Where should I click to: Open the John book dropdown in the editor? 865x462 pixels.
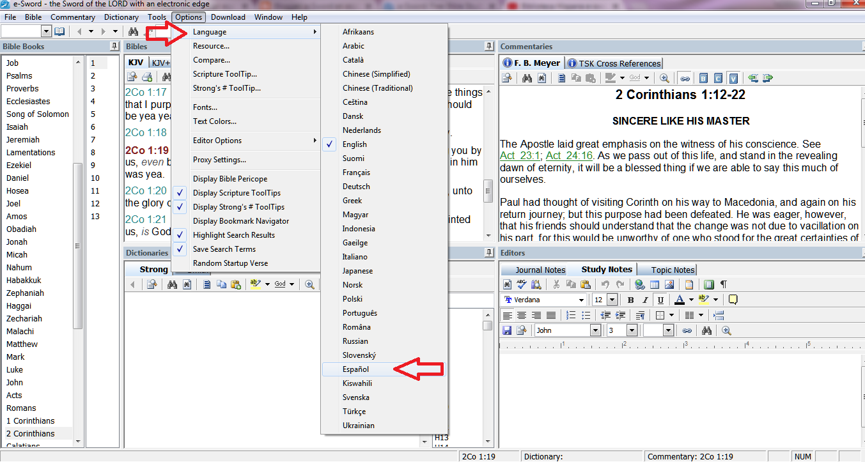(x=595, y=330)
